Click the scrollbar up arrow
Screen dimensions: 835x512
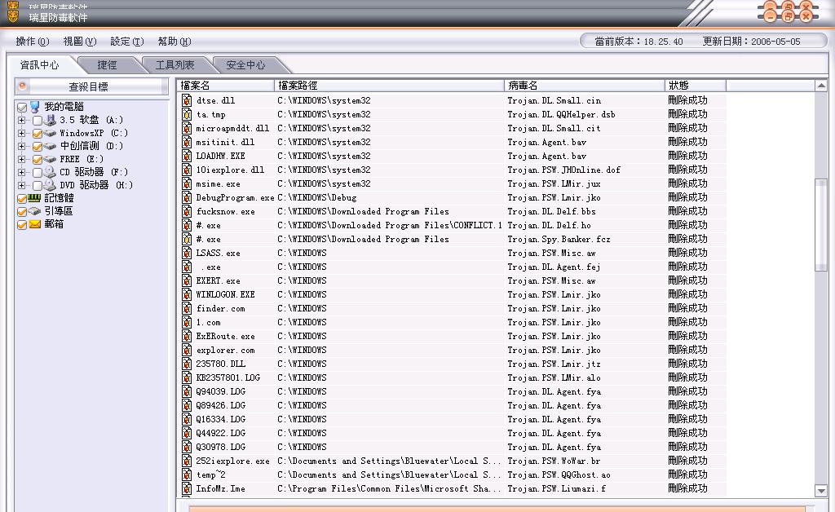[x=821, y=86]
